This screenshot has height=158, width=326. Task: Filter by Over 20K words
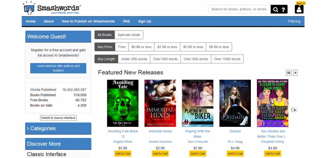click(166, 59)
